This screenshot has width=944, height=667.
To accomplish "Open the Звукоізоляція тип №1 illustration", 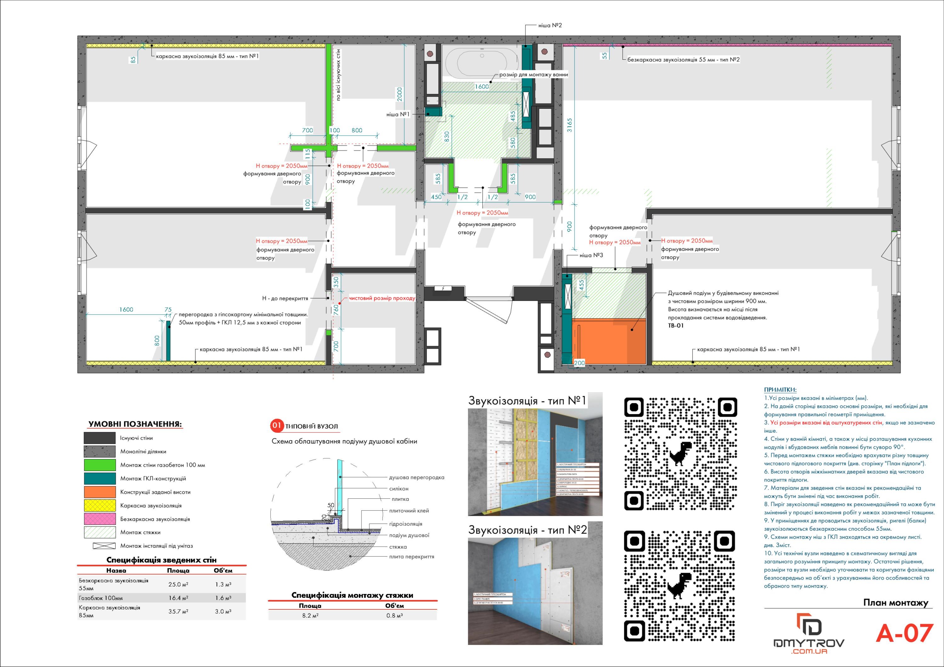I will [535, 461].
